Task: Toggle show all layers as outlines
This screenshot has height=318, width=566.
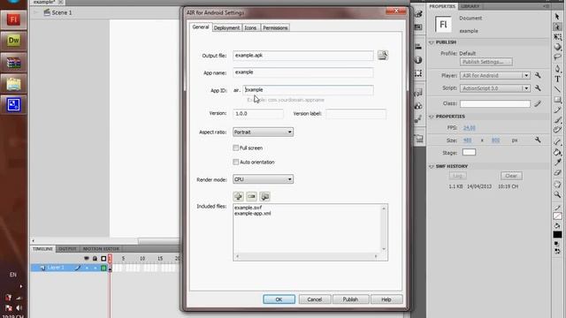Action: point(103,259)
